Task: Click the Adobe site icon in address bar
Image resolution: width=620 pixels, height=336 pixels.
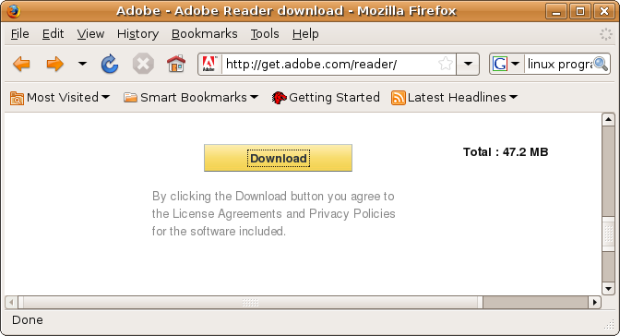Action: (x=209, y=64)
